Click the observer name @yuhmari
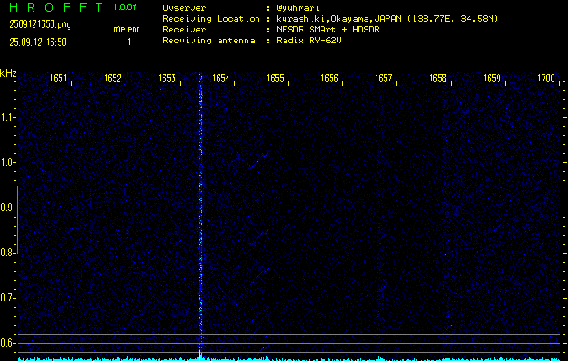This screenshot has height=361, width=568. click(x=298, y=8)
